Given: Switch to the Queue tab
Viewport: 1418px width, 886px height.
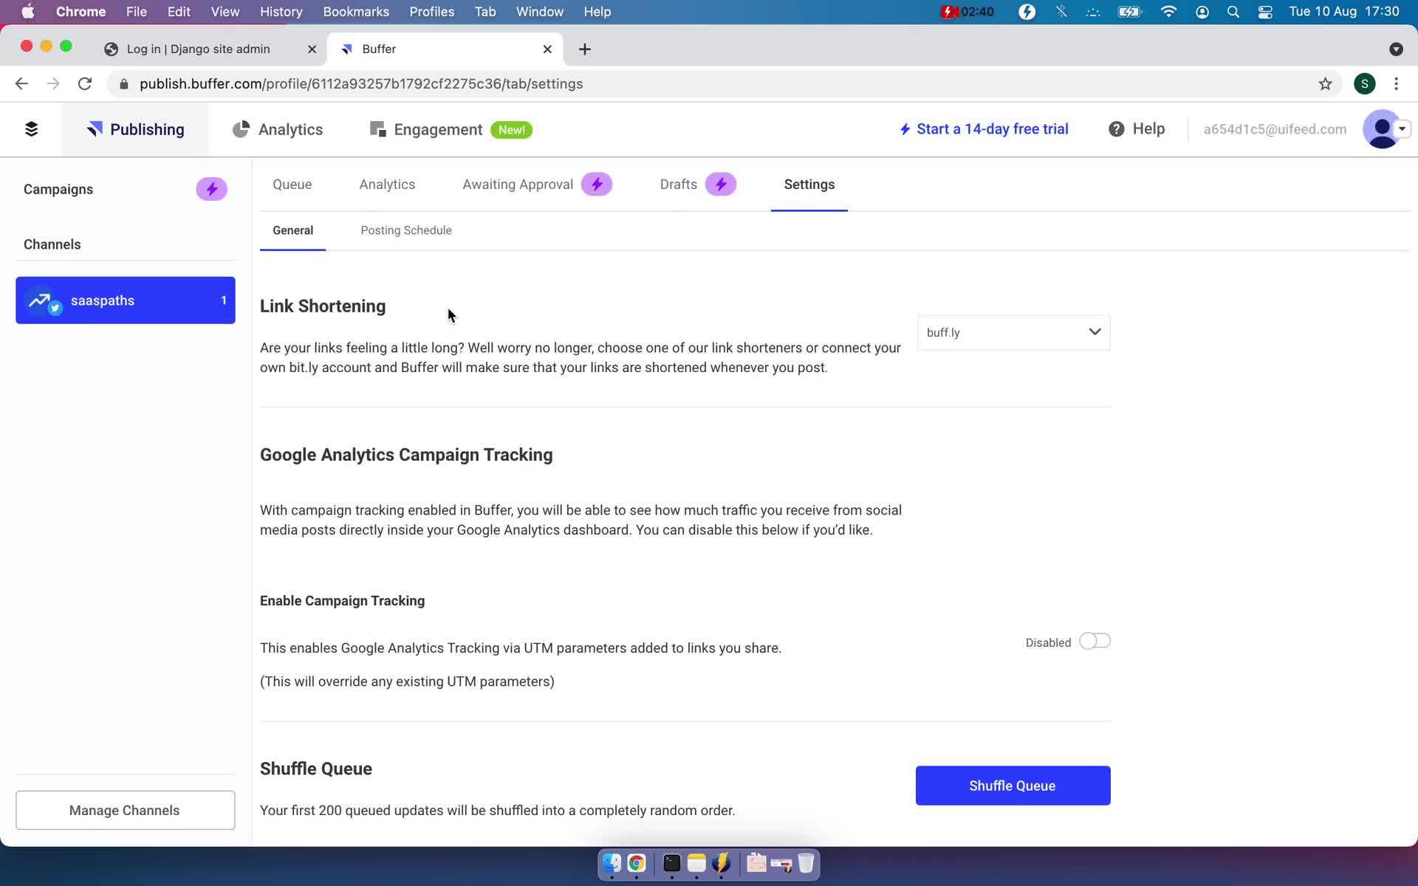Looking at the screenshot, I should tap(292, 185).
